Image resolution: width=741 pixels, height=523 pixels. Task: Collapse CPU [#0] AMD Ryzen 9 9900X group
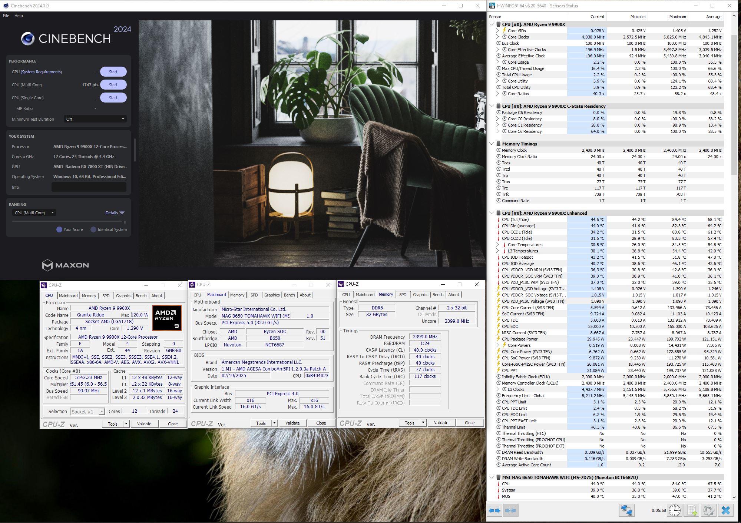pos(492,24)
